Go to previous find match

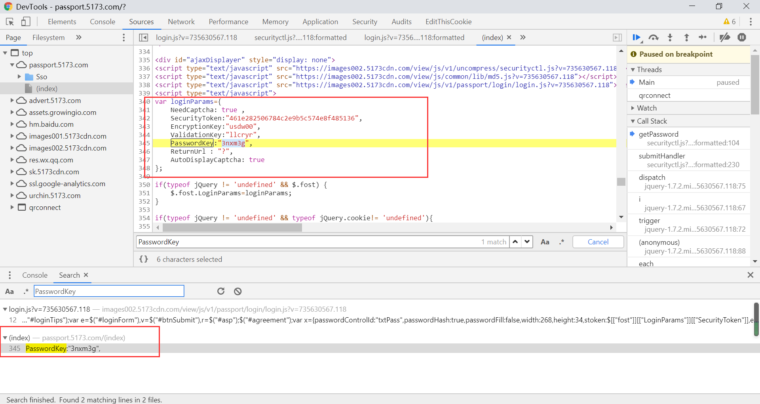point(515,242)
